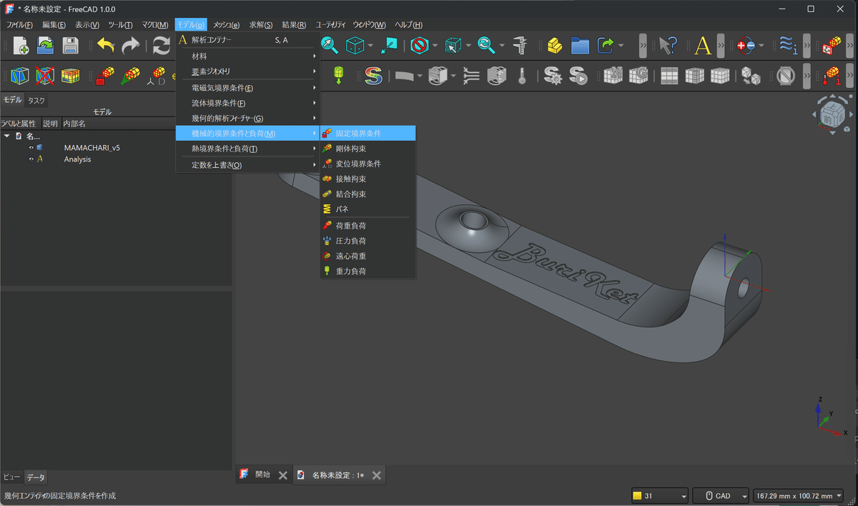The width and height of the screenshot is (858, 506).
Task: Open the 定数を上書き(O) submenu
Action: point(247,165)
